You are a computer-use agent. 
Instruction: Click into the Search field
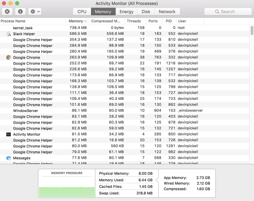click(228, 12)
